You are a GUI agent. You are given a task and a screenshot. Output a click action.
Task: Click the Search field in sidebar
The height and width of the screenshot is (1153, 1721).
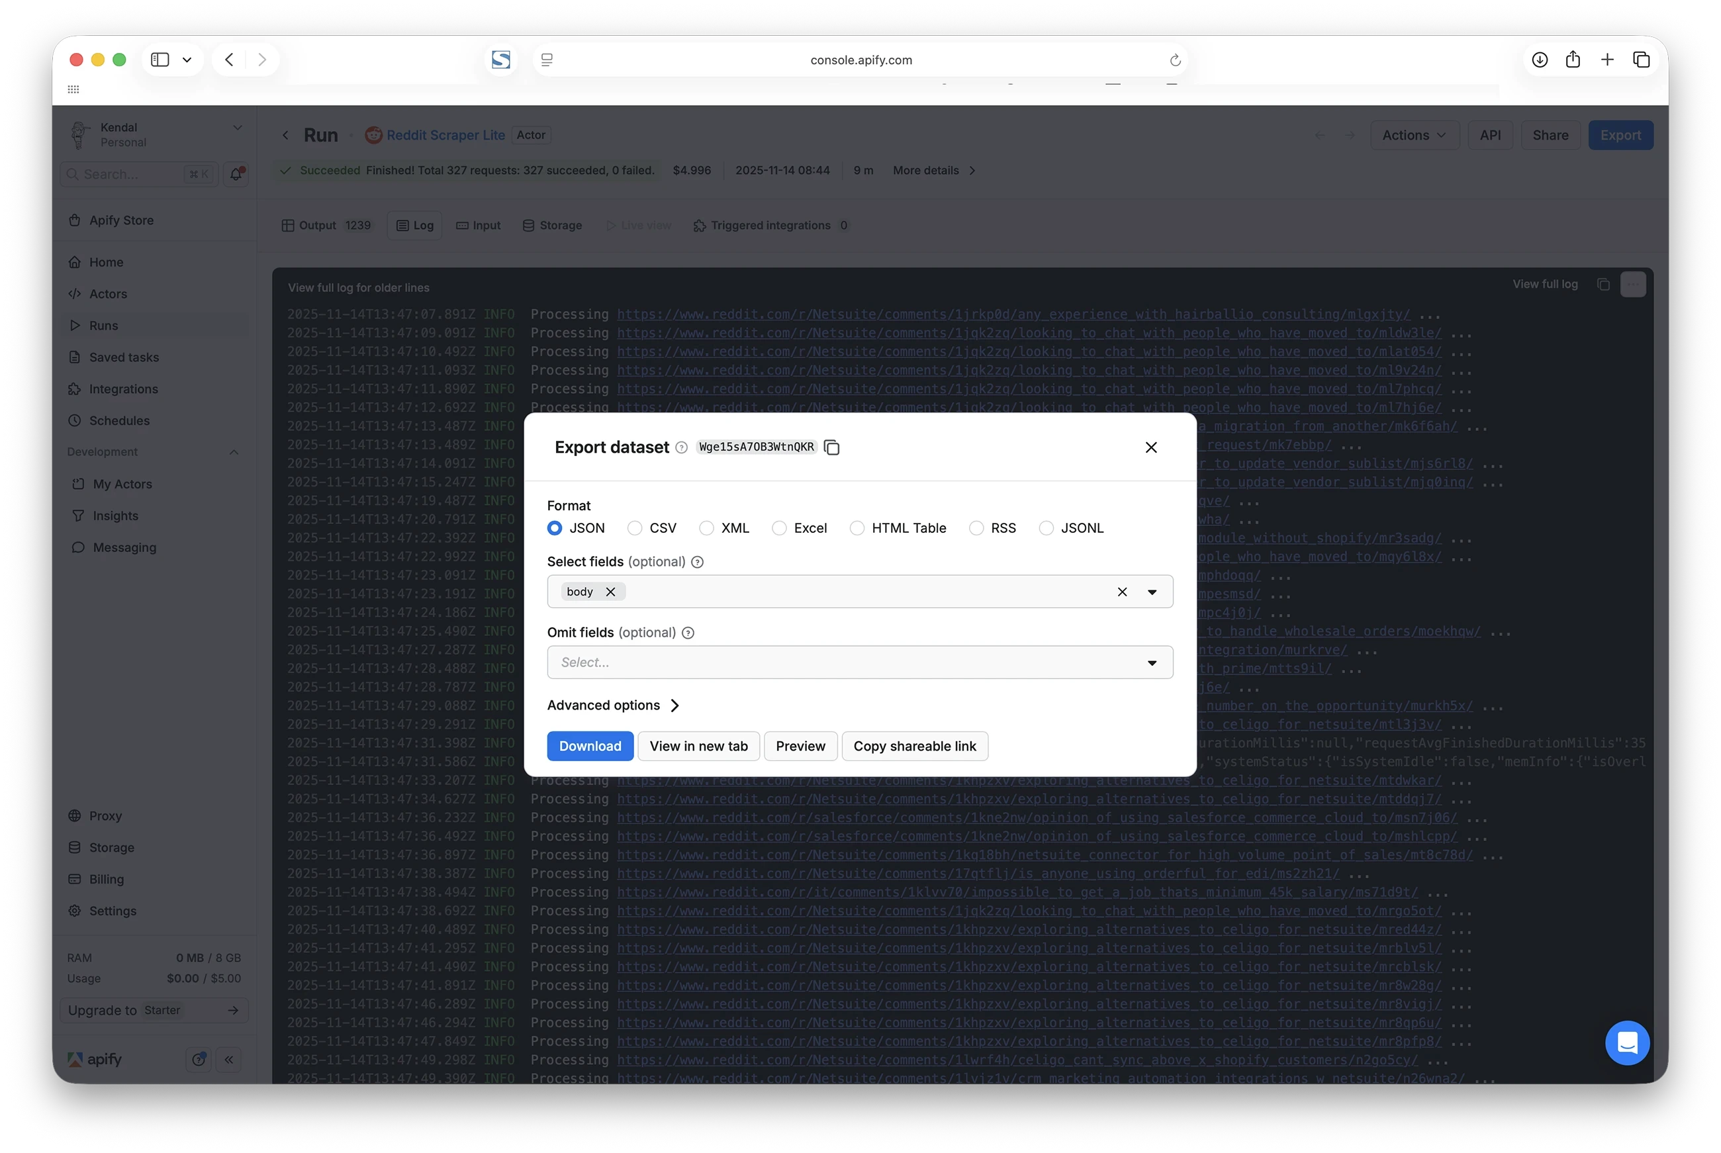click(139, 174)
